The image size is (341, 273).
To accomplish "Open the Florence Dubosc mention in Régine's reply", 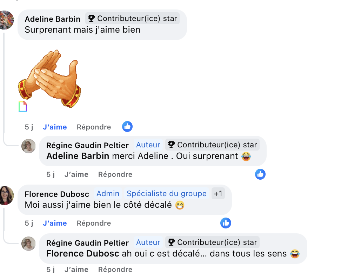I will point(83,254).
